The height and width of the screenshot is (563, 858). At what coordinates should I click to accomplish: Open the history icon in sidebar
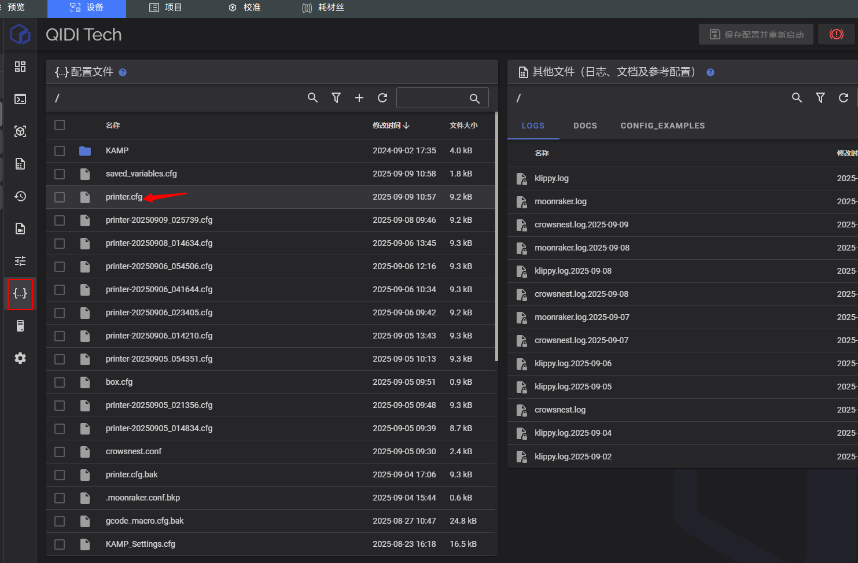pos(20,196)
